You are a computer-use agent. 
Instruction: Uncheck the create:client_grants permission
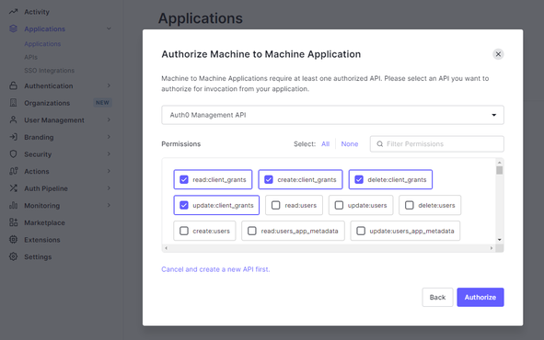click(x=269, y=179)
